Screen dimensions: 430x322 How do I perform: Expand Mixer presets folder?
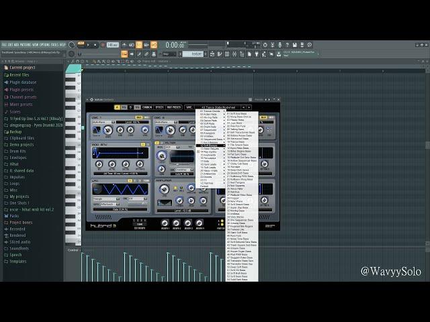[18, 105]
